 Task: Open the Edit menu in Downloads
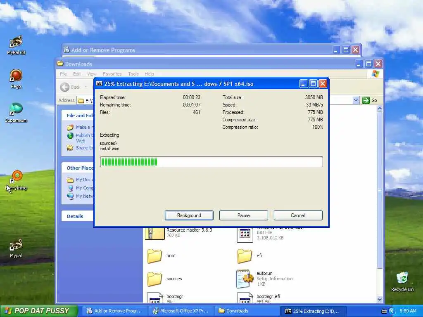77,74
